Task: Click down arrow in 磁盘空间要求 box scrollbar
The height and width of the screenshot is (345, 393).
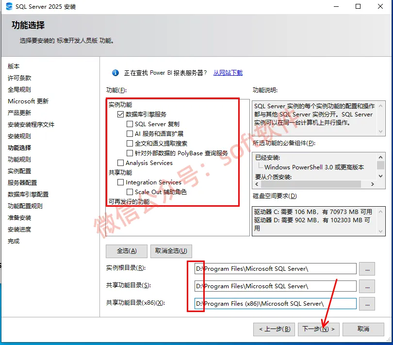Action: click(x=380, y=231)
